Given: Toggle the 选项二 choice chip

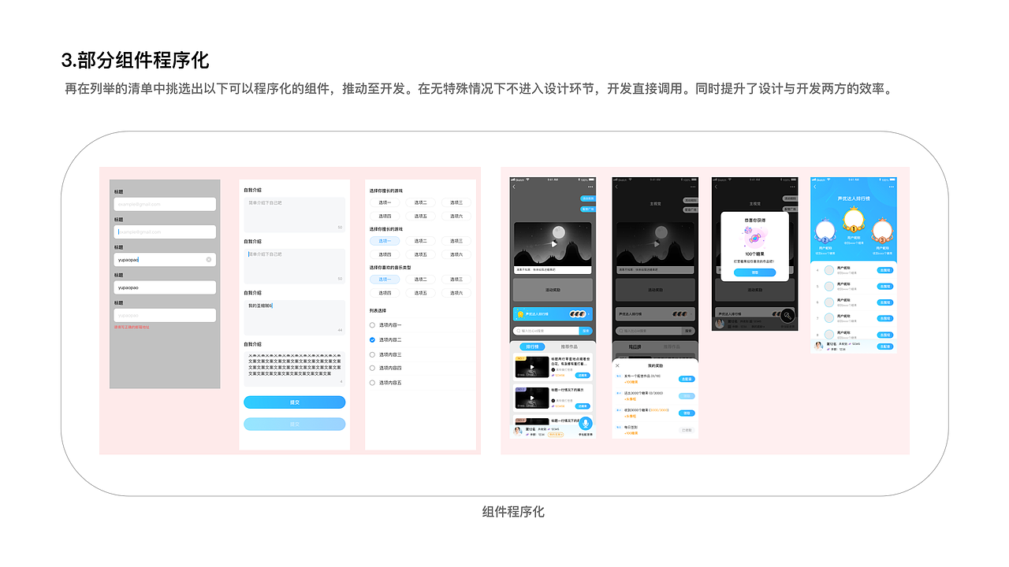Looking at the screenshot, I should pyautogui.click(x=420, y=202).
